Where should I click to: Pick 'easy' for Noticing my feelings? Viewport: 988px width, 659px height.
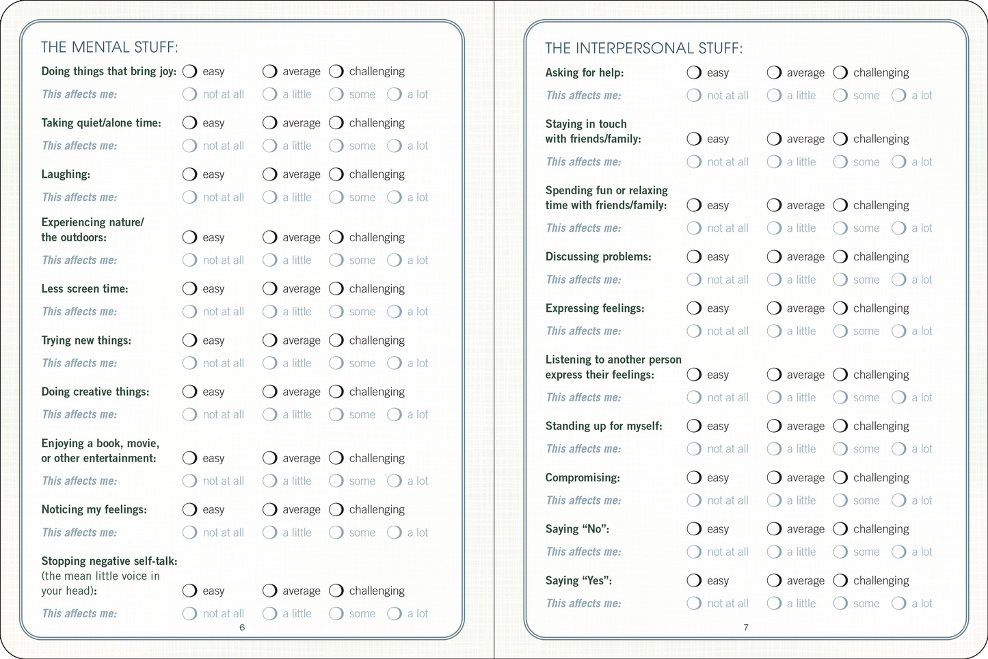click(190, 510)
